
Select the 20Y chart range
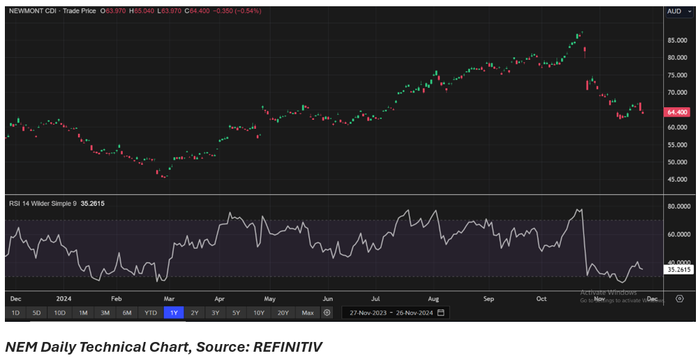[283, 313]
